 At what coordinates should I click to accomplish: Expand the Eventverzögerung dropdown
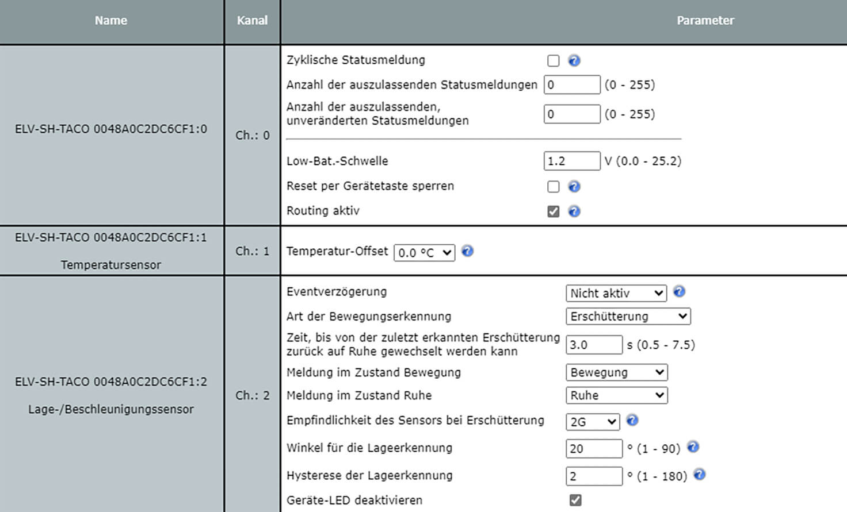(x=616, y=293)
